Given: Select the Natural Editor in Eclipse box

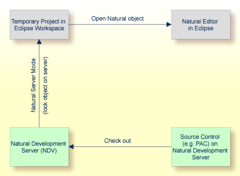Looking at the screenshot, I should pyautogui.click(x=201, y=24).
